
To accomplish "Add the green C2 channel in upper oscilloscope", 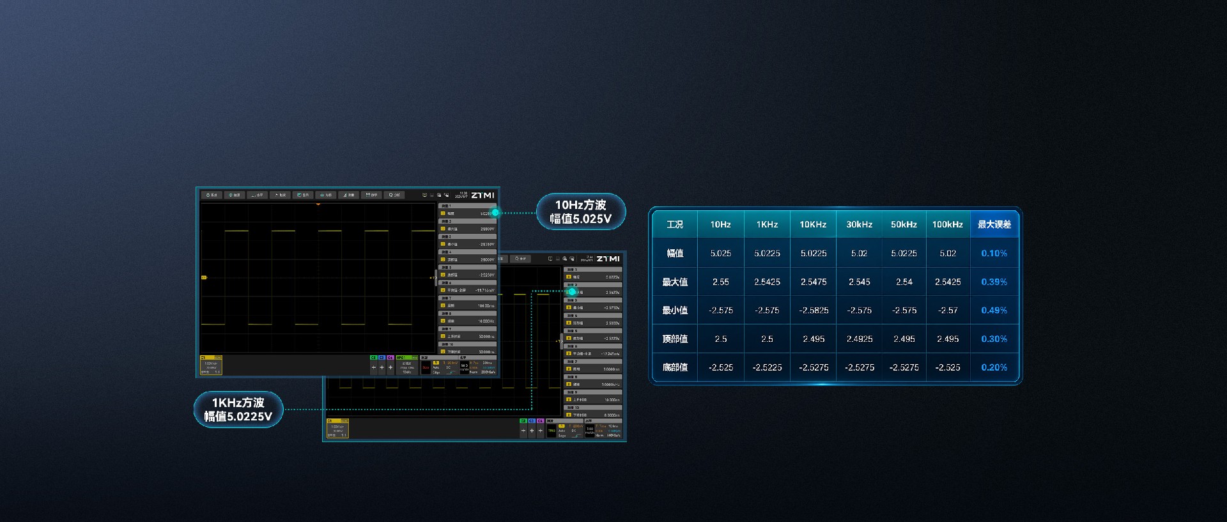I will 374,365.
